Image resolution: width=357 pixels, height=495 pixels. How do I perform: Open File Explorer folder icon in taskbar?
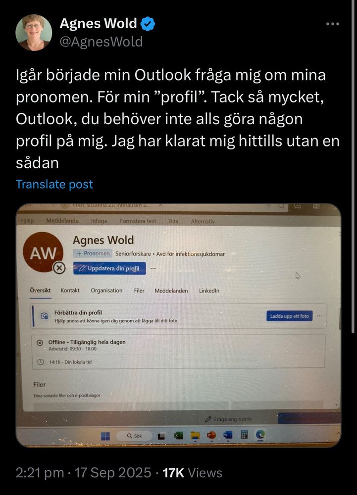(x=195, y=436)
